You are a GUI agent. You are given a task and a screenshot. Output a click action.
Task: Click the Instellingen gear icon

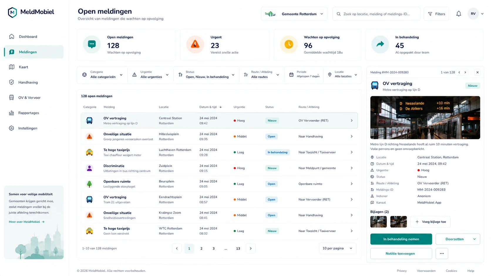11,128
